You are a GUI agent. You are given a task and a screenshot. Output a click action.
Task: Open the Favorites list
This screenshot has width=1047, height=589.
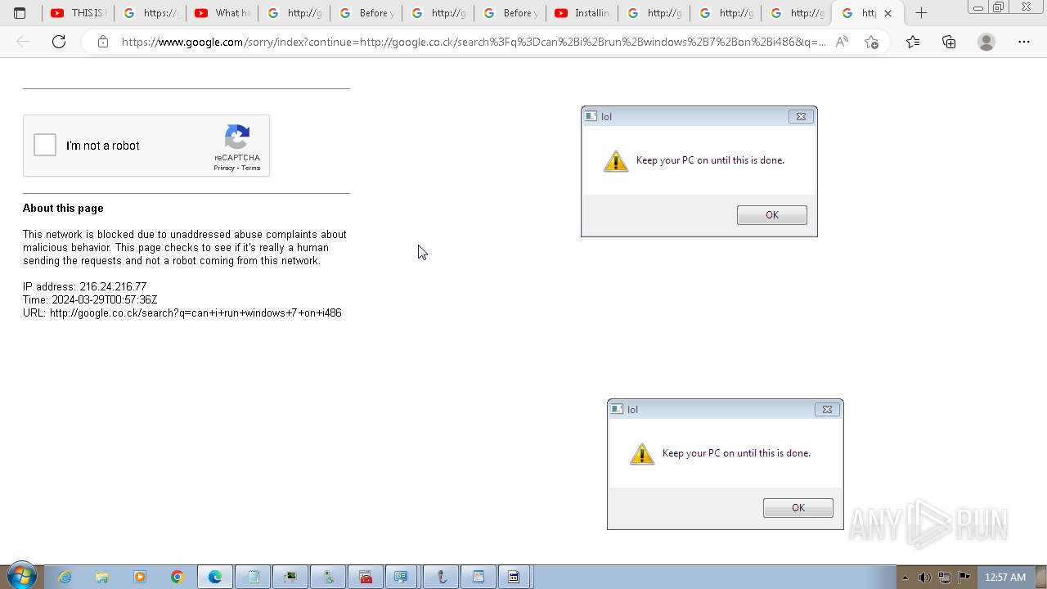pyautogui.click(x=913, y=42)
